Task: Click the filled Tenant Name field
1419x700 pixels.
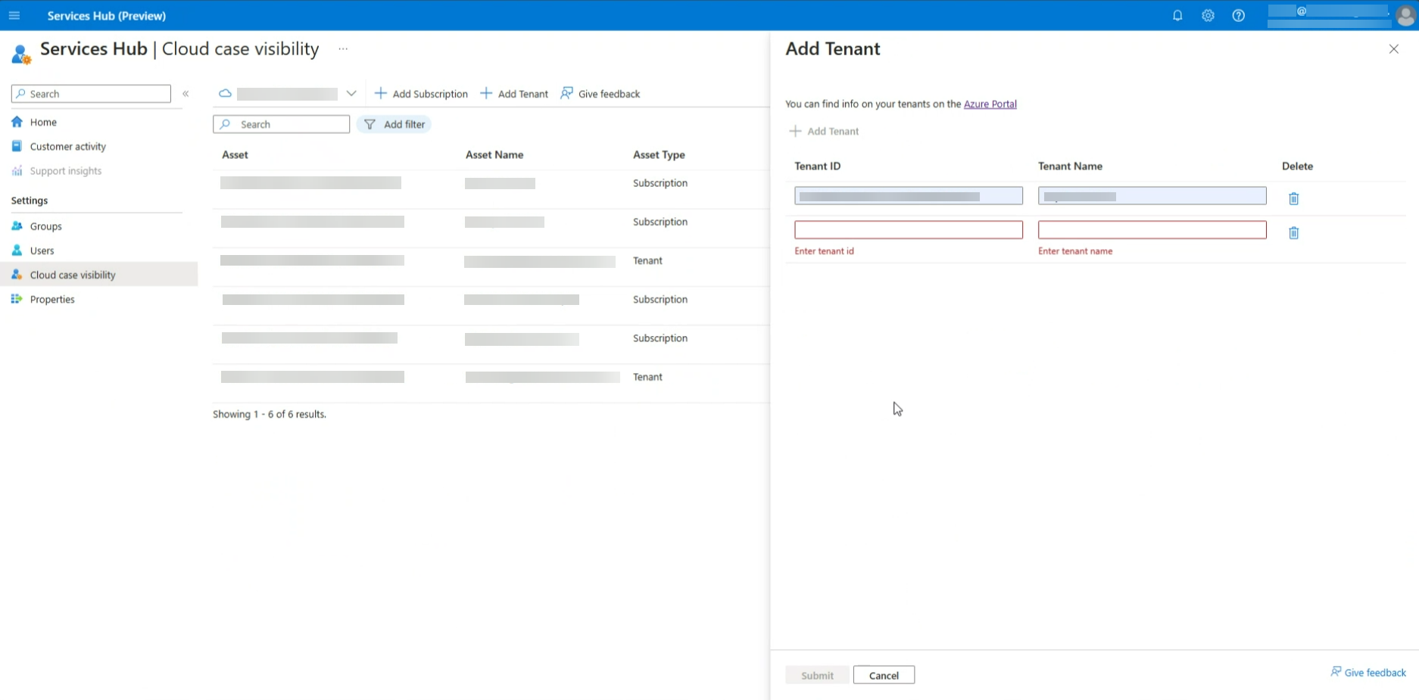Action: (x=1152, y=196)
